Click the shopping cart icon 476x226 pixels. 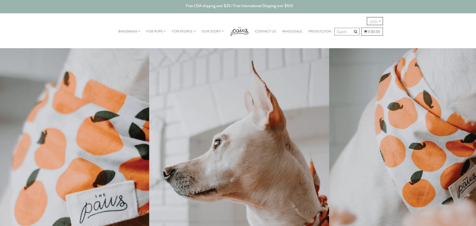(366, 32)
